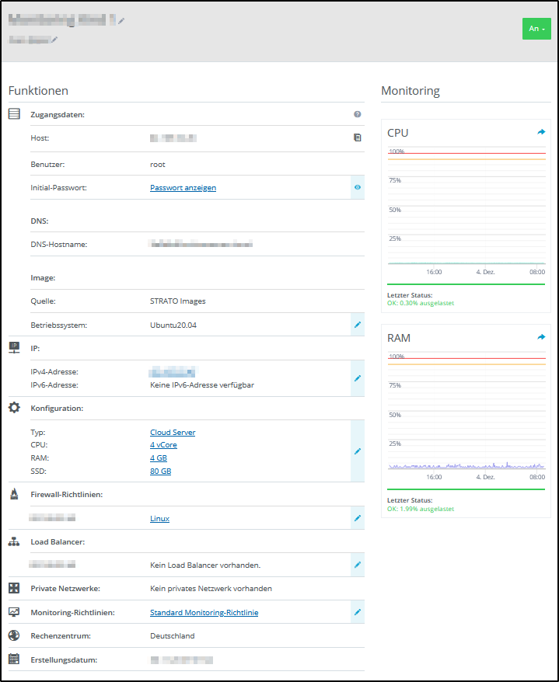Screen dimensions: 559x682
Task: Open the 'Cloud Server' type link
Action: pyautogui.click(x=173, y=433)
